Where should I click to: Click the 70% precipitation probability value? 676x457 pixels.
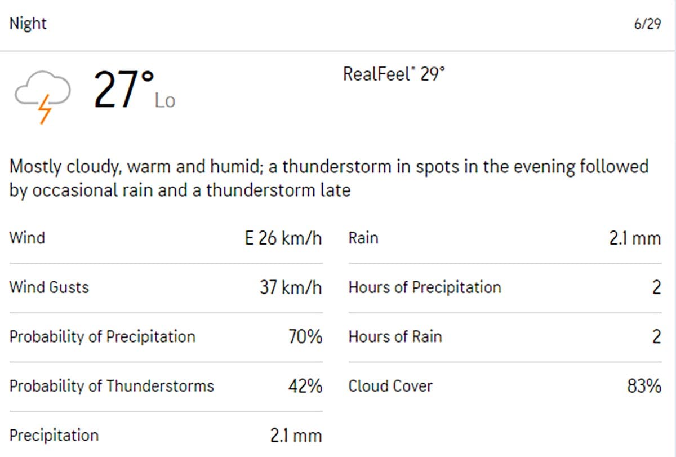pyautogui.click(x=305, y=337)
